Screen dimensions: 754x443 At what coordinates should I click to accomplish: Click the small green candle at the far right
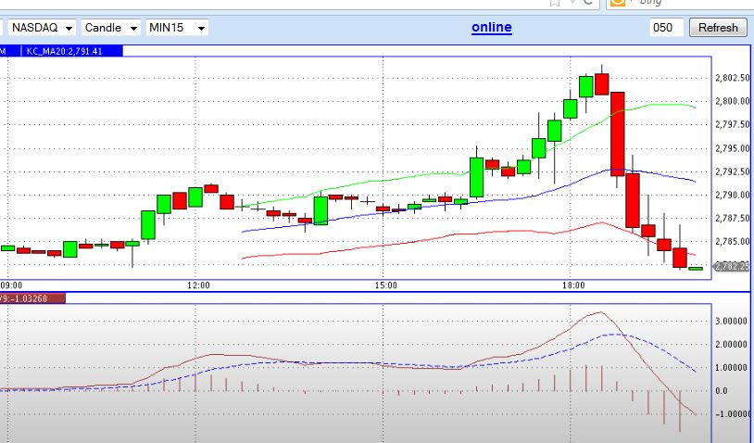coord(696,269)
